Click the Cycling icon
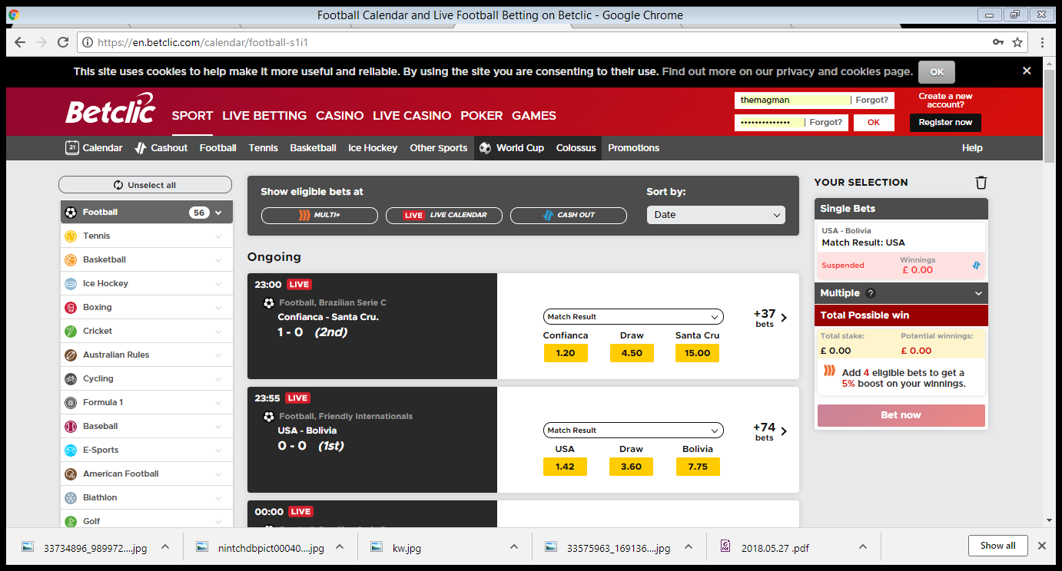 point(71,378)
